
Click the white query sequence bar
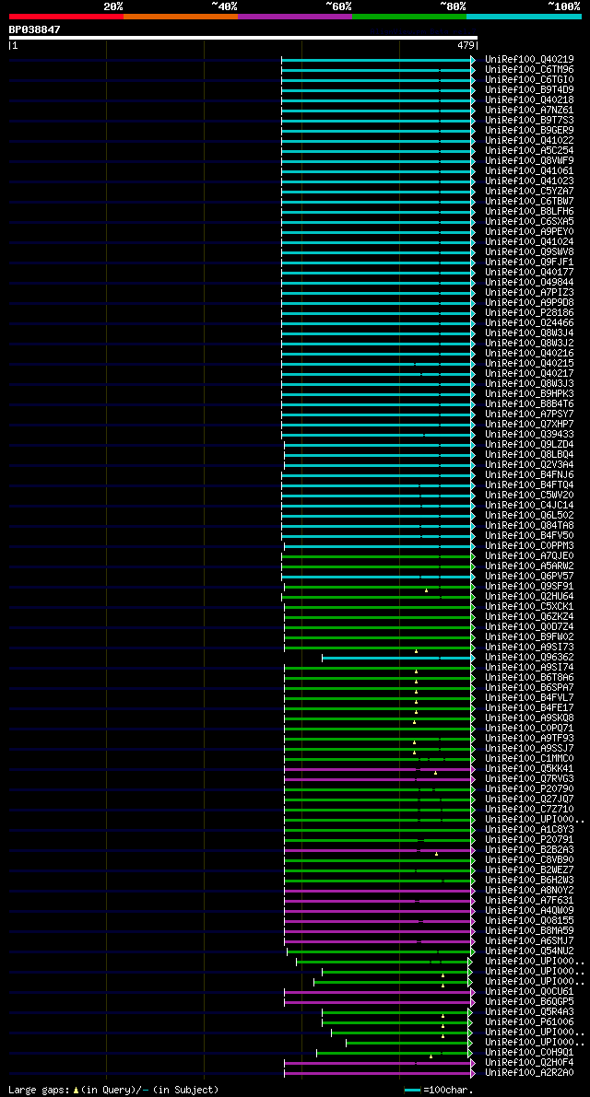[x=242, y=38]
